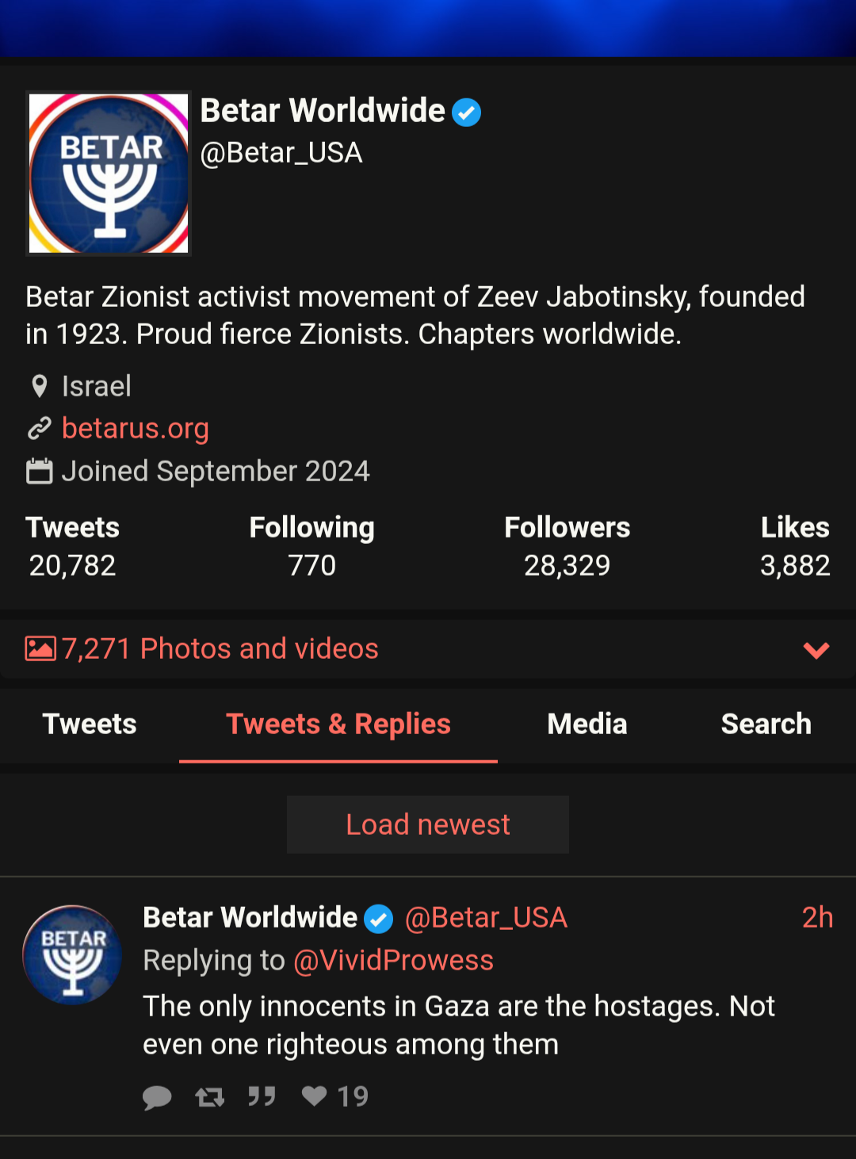Viewport: 856px width, 1159px height.
Task: Click the location pin icon beside Israel
Action: pos(39,386)
